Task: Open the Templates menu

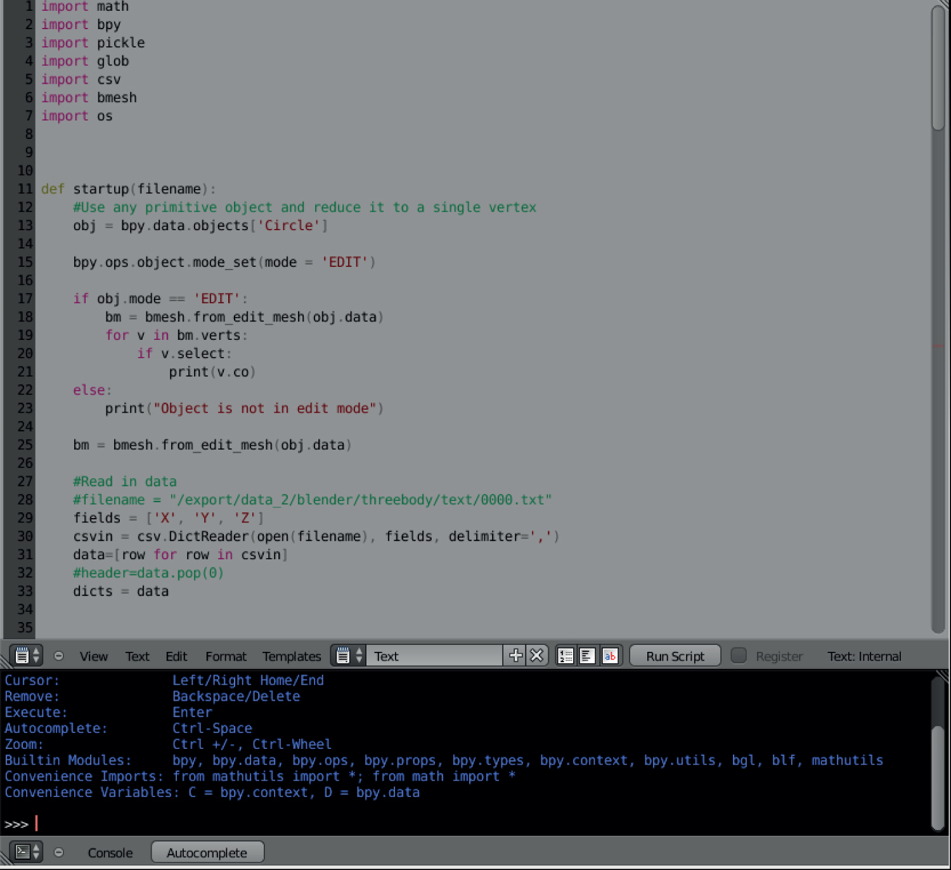Action: [x=292, y=656]
